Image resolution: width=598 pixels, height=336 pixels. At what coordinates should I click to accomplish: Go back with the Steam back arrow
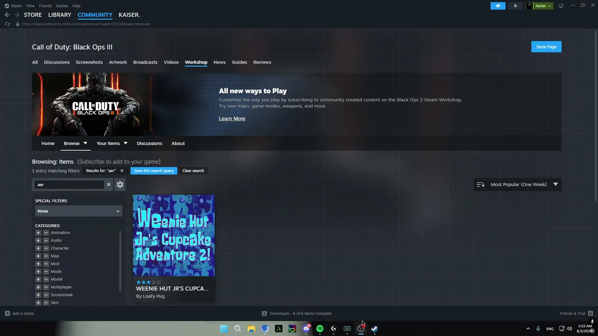(x=7, y=15)
